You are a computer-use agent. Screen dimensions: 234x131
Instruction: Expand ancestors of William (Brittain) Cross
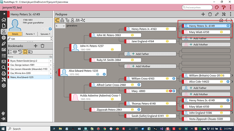[x=232, y=75]
